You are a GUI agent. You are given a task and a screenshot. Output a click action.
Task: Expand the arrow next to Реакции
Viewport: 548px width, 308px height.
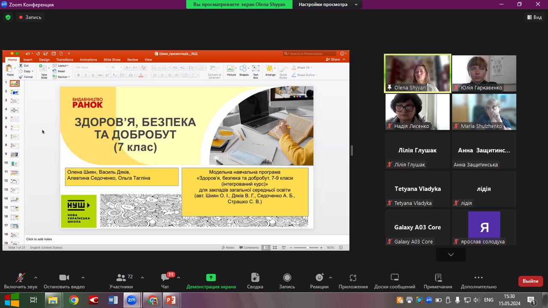(x=331, y=277)
